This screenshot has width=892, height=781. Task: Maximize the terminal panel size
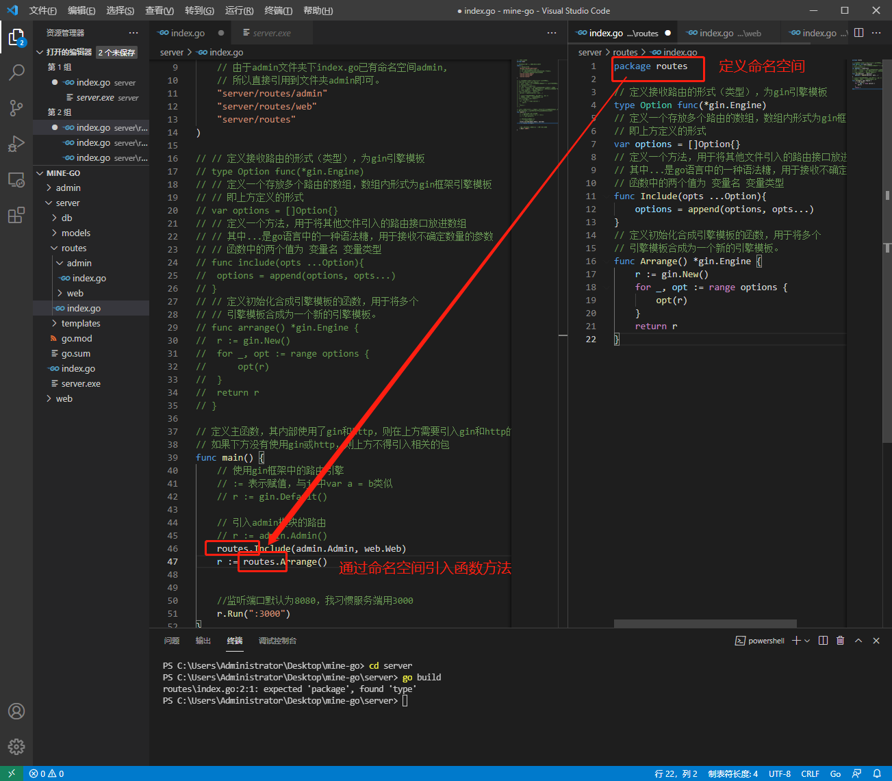[858, 641]
